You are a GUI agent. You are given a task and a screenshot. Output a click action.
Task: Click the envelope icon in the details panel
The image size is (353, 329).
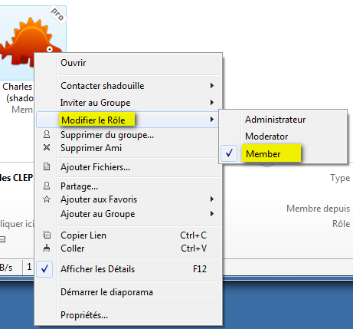[x=2, y=239]
